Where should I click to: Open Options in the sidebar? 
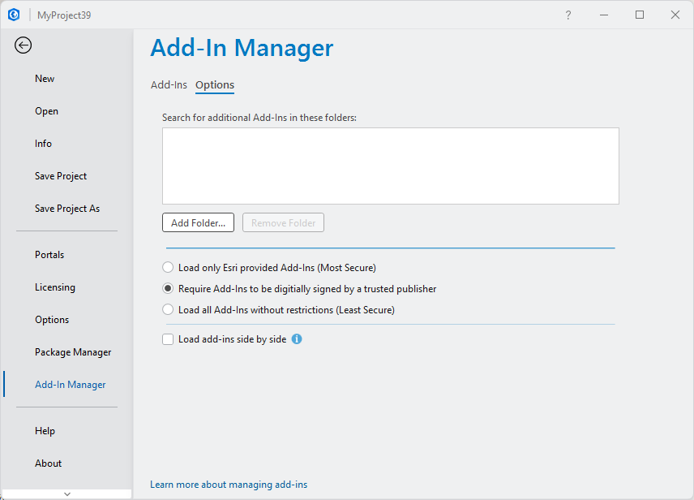52,320
